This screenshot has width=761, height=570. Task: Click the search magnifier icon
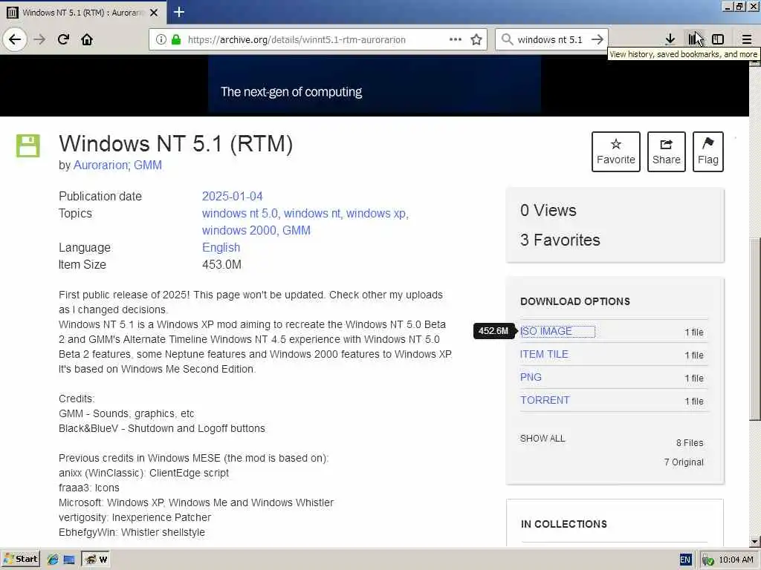tap(507, 39)
